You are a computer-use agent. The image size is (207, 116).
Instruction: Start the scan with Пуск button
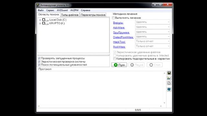pos(119,65)
